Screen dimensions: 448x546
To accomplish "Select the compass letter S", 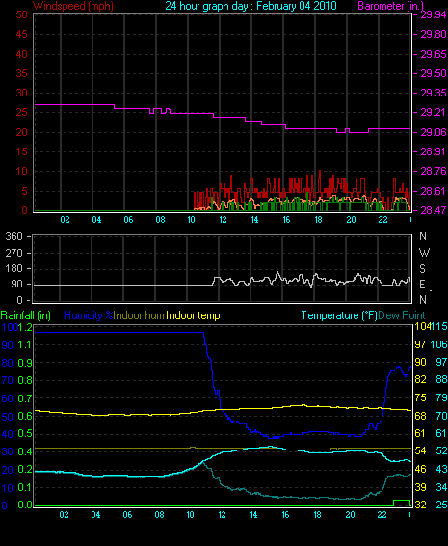I will point(423,269).
